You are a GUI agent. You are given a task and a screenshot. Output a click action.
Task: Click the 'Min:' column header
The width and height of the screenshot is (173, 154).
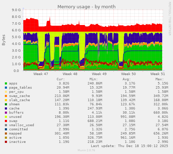94,79
